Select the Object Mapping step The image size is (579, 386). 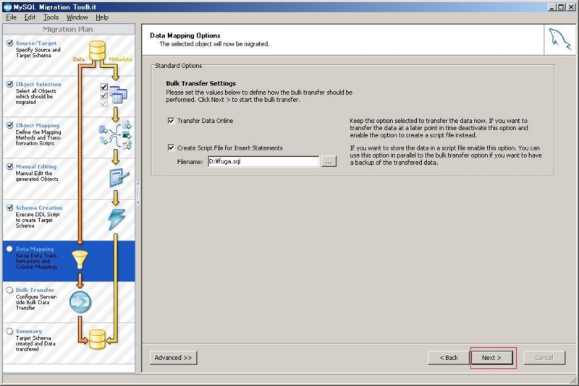(69, 138)
